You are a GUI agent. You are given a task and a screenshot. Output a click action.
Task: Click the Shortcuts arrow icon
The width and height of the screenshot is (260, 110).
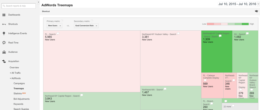pos(4,24)
